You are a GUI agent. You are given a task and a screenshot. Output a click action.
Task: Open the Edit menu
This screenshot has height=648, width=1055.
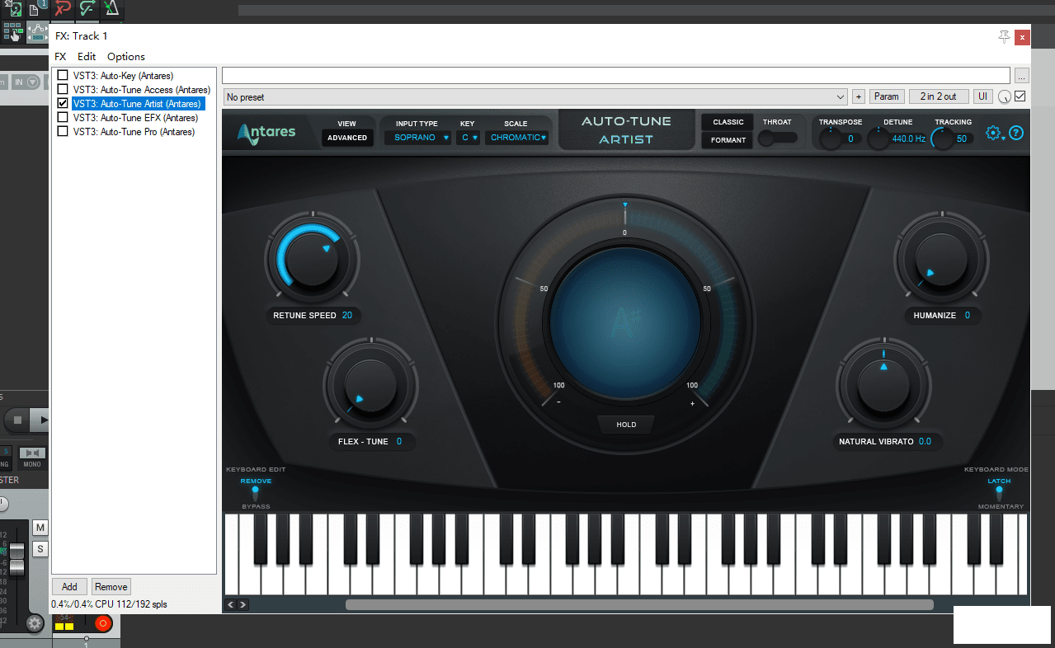[x=87, y=57]
